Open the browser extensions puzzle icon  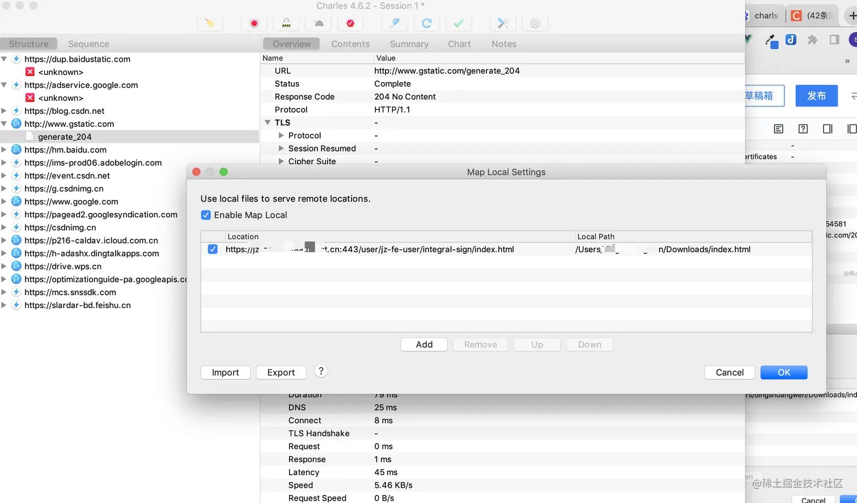[x=813, y=40]
